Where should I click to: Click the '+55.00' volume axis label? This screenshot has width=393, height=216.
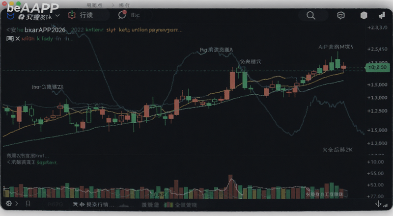[375, 173]
